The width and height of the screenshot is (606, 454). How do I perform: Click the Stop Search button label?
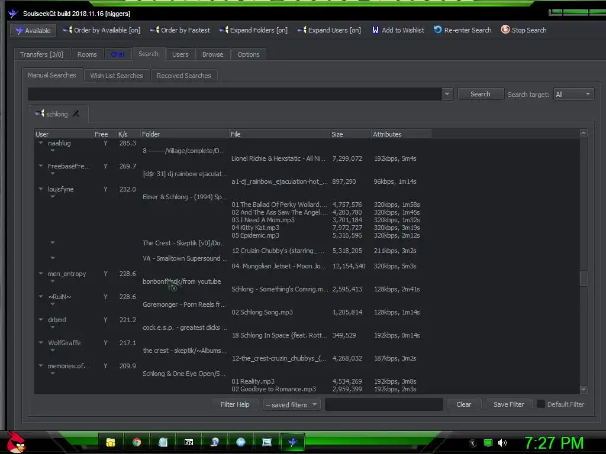(x=529, y=30)
